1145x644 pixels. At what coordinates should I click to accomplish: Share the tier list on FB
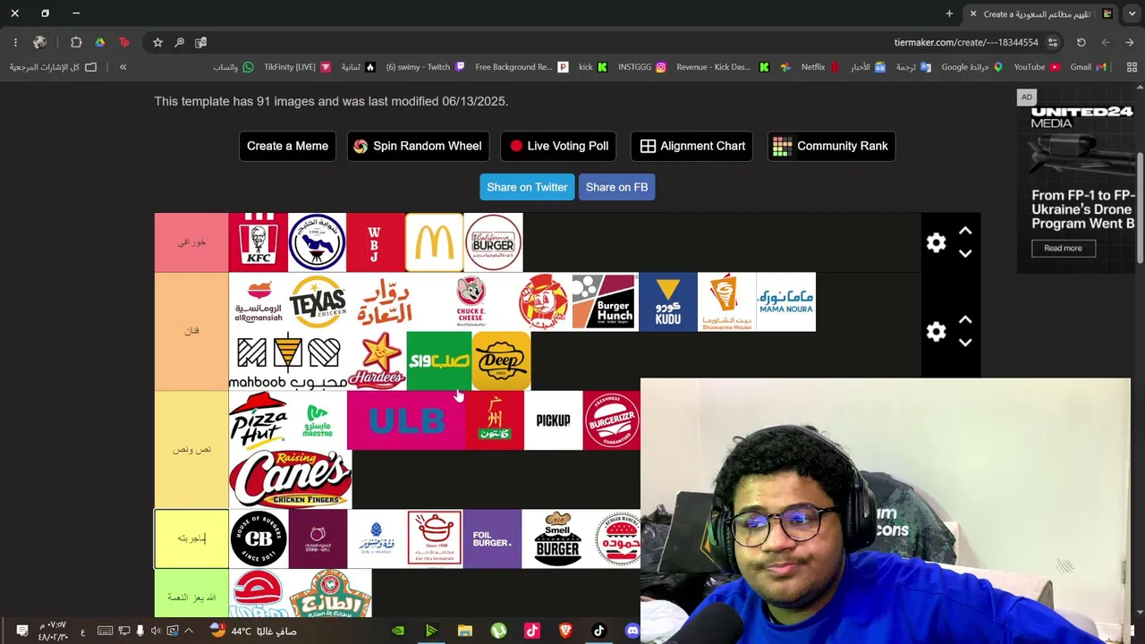[616, 187]
